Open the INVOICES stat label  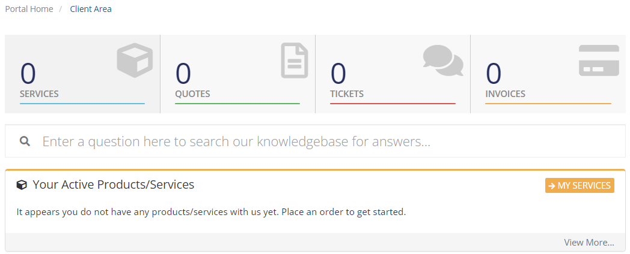505,93
